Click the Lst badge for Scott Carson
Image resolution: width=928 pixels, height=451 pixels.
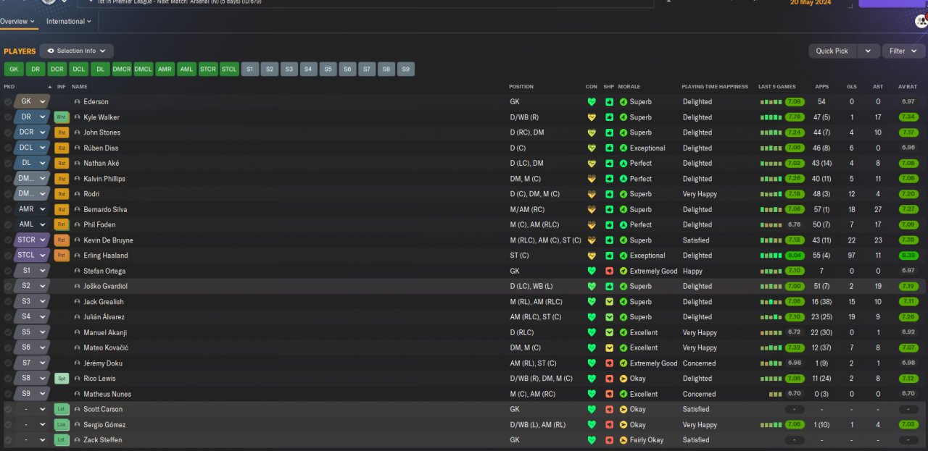click(x=62, y=409)
